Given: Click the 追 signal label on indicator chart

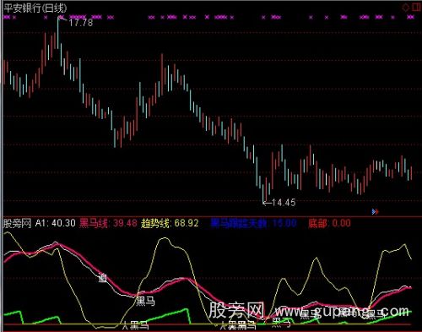Looking at the screenshot, I should point(103,278).
